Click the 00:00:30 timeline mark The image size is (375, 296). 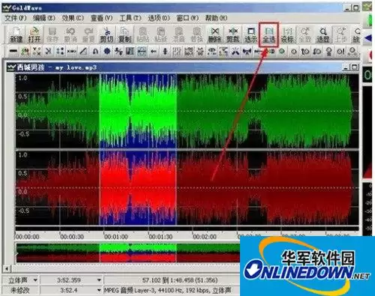72,237
